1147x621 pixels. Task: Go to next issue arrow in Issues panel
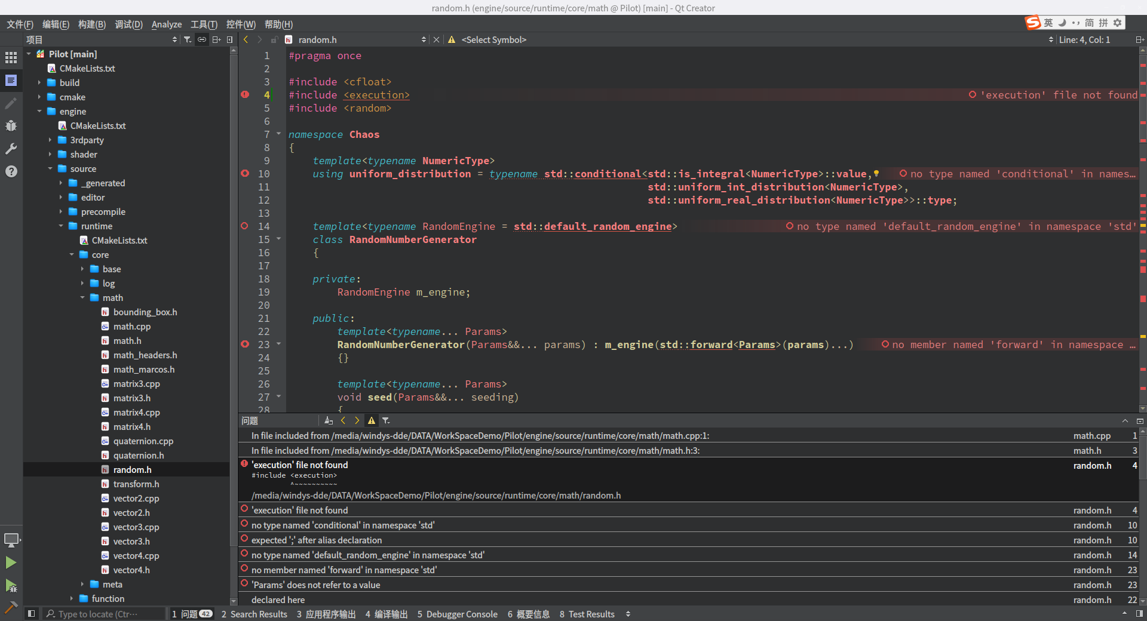pos(357,421)
